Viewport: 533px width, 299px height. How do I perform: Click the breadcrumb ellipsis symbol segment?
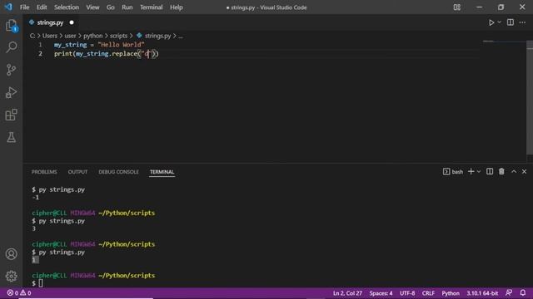pyautogui.click(x=181, y=36)
